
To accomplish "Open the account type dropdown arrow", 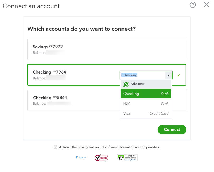I will (169, 75).
